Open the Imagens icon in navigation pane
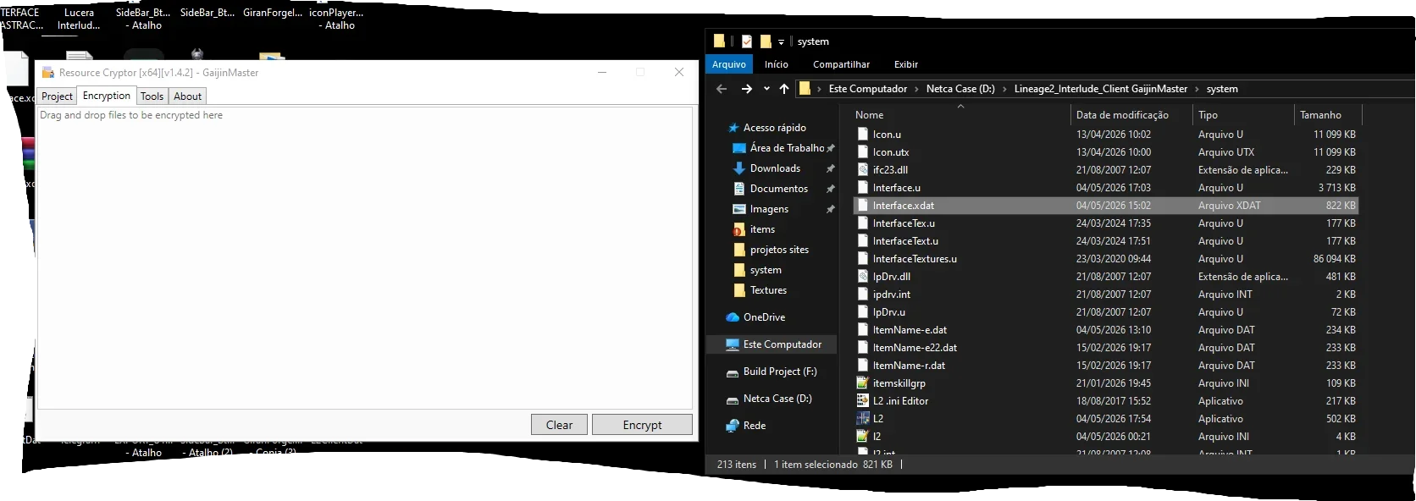1416x501 pixels. [739, 209]
